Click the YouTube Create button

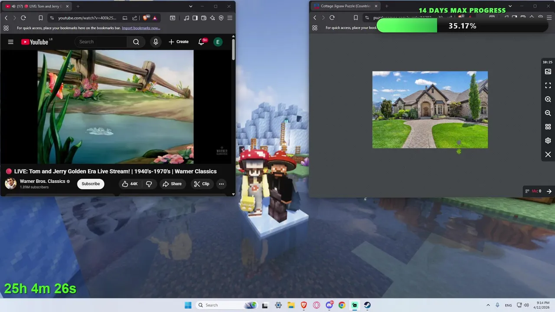pos(179,42)
